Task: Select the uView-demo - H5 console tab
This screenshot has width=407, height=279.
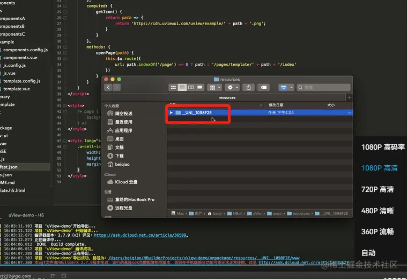Action: click(26, 215)
